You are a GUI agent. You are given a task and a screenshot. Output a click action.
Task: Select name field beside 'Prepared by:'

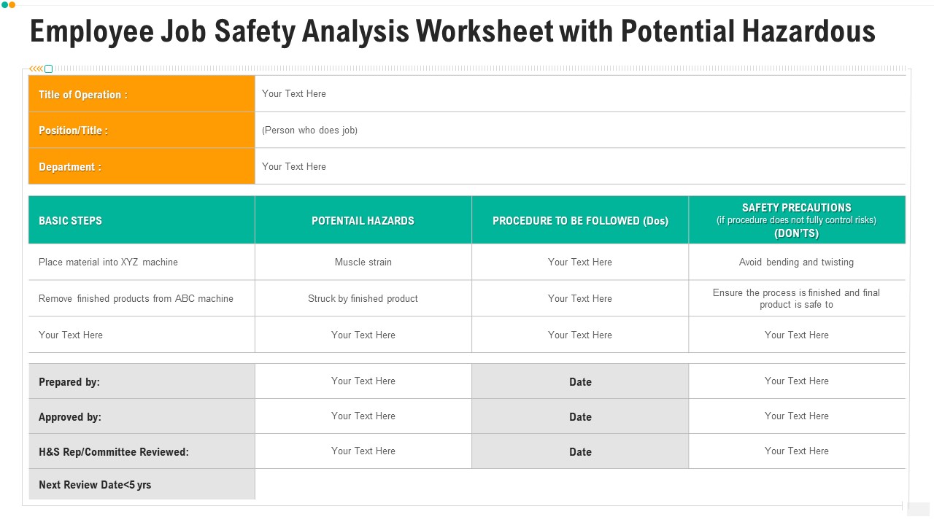(x=363, y=381)
